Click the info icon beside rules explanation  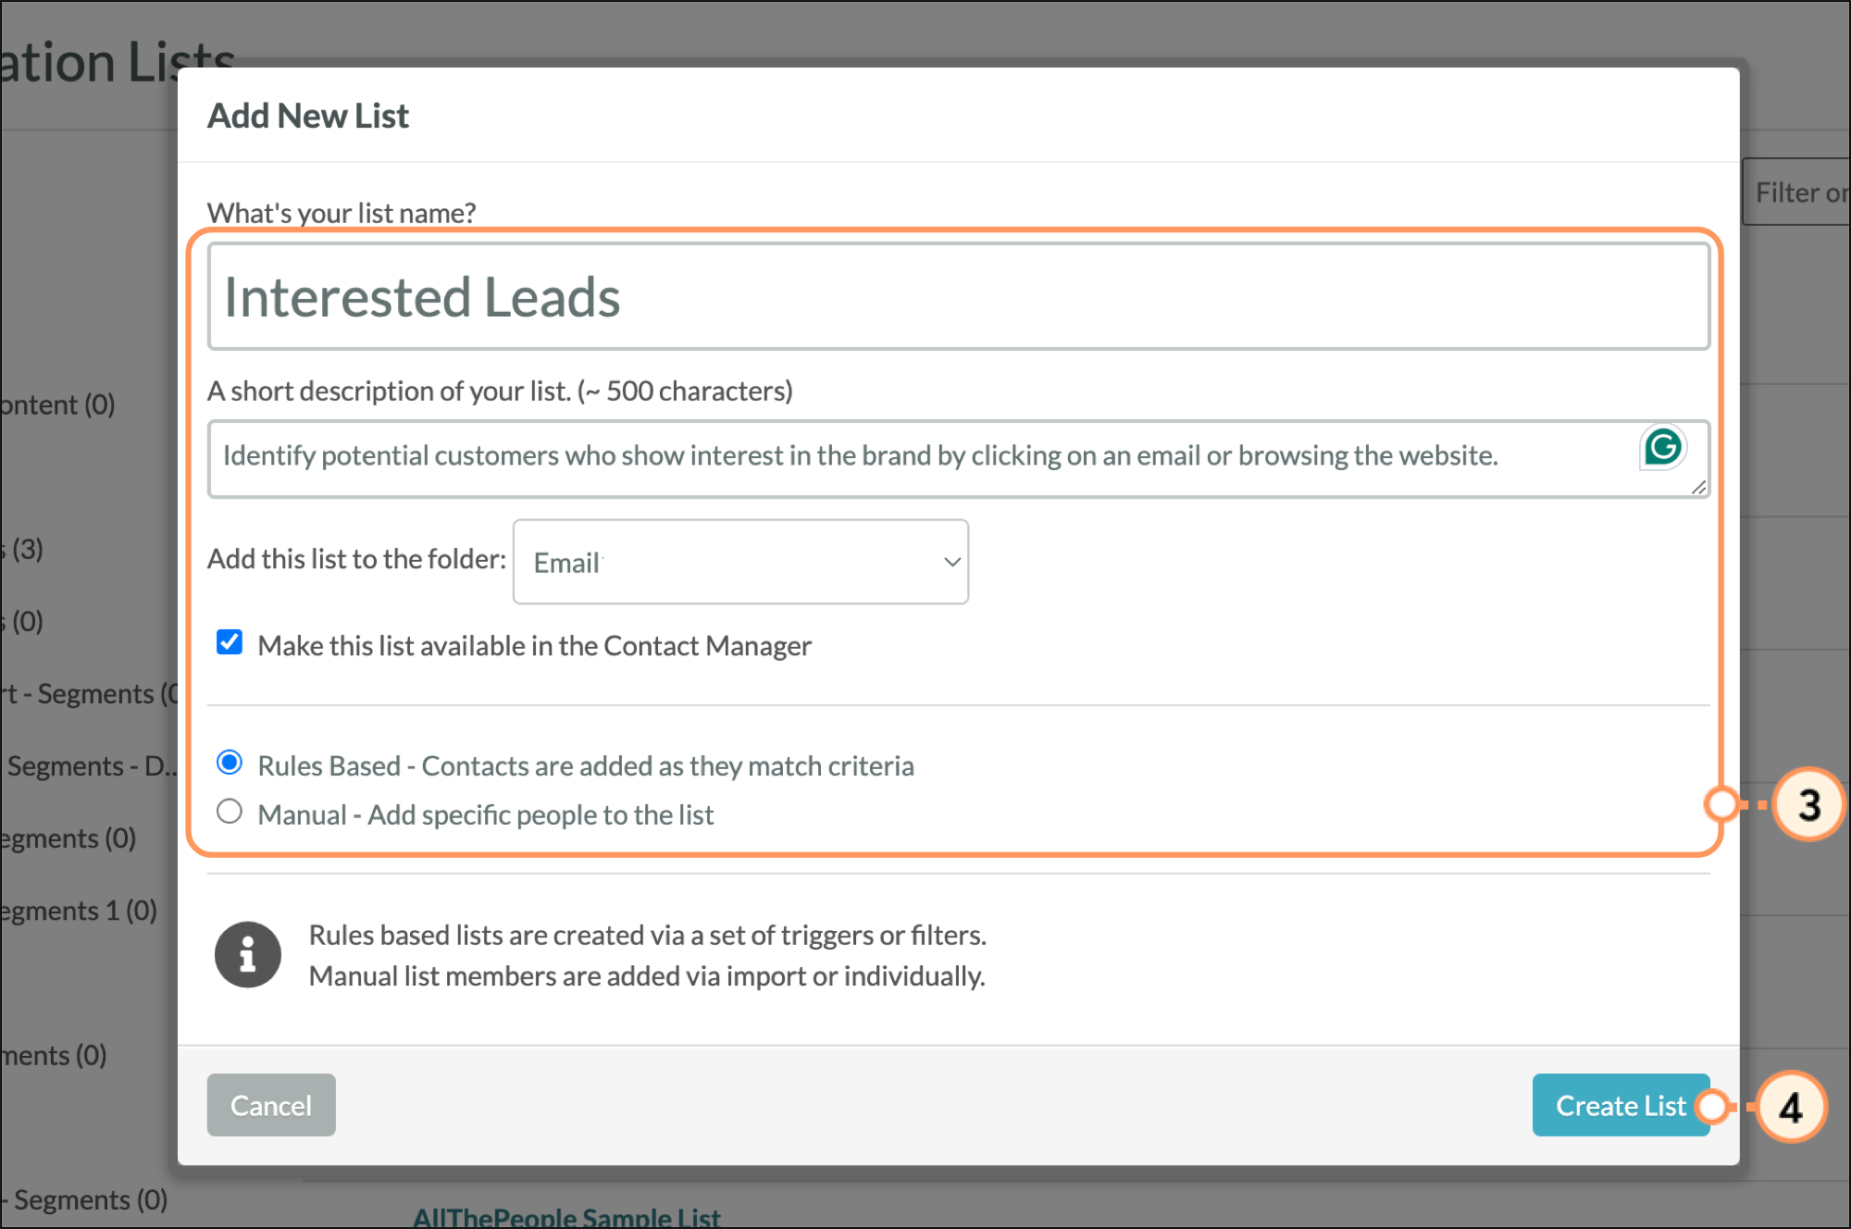(247, 954)
